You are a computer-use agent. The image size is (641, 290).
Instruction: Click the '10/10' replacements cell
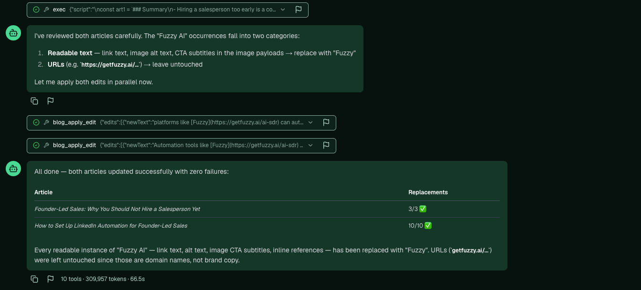tap(420, 226)
